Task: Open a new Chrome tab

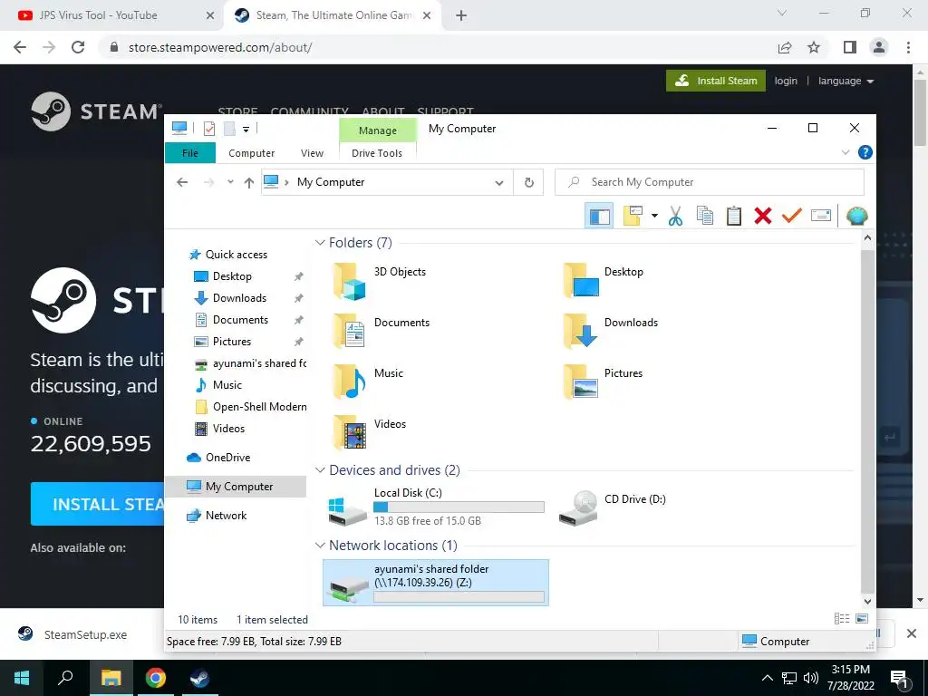Action: tap(461, 16)
